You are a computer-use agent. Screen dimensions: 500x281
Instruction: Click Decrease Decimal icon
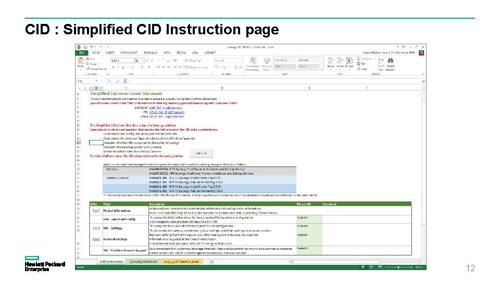[x=240, y=67]
